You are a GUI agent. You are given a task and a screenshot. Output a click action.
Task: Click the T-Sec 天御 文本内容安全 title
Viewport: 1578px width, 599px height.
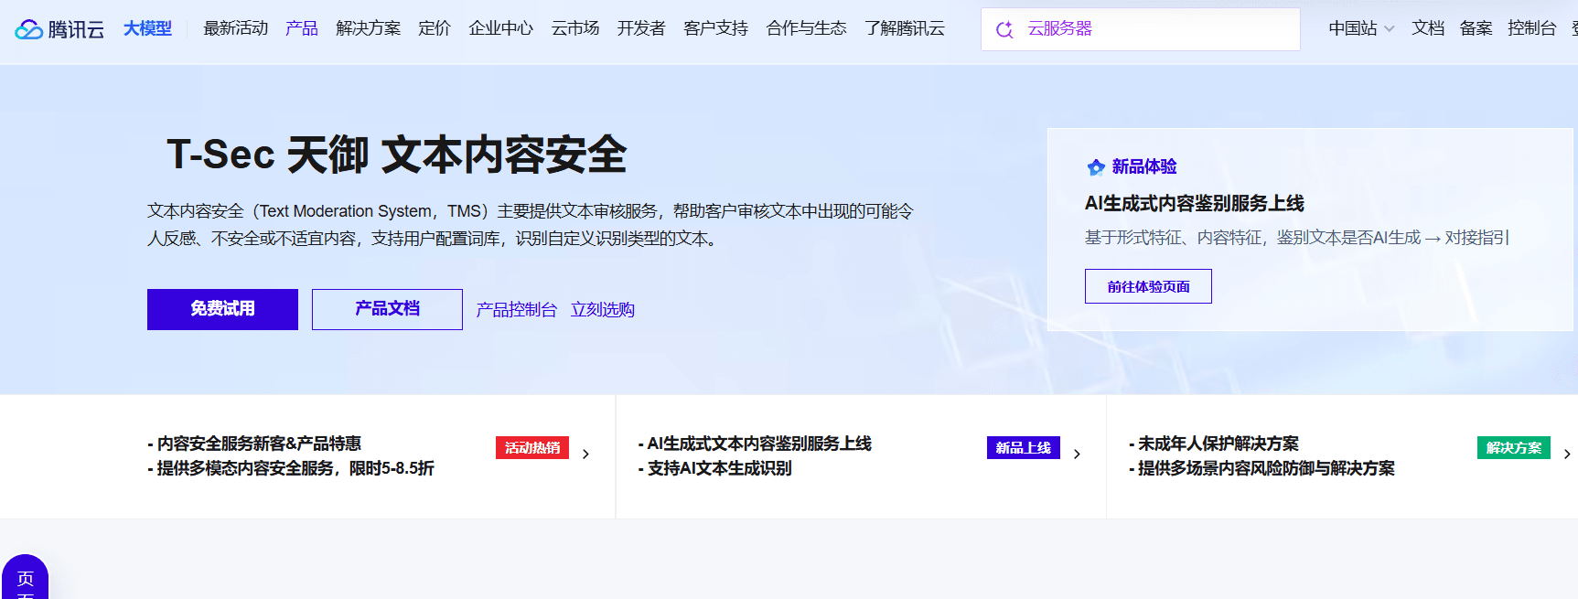click(396, 155)
